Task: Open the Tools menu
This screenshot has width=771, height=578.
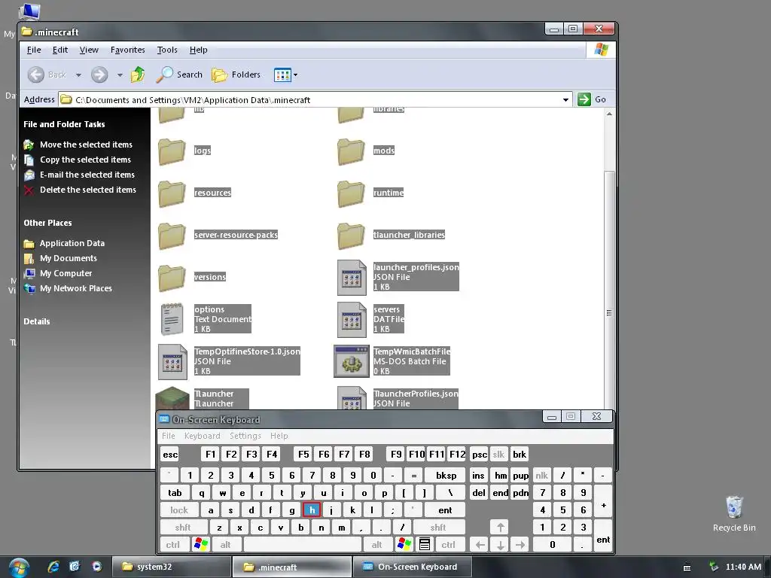Action: [167, 50]
